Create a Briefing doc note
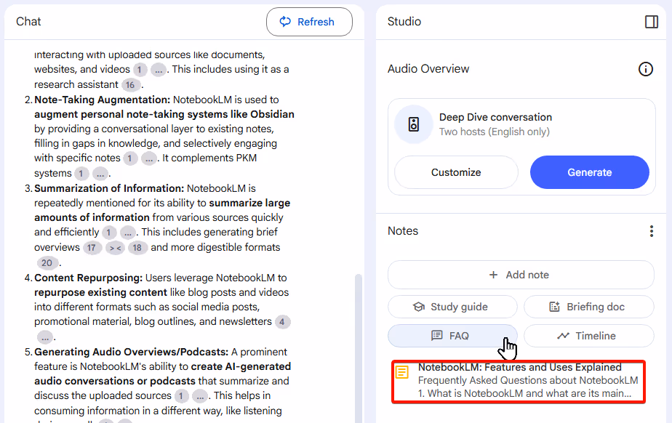672x423 pixels. (x=589, y=307)
